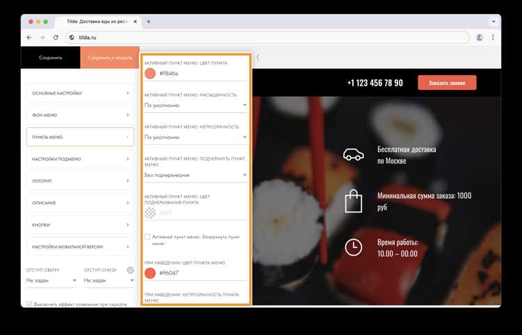
Task: Expand the tab search chevron
Action: (493, 22)
